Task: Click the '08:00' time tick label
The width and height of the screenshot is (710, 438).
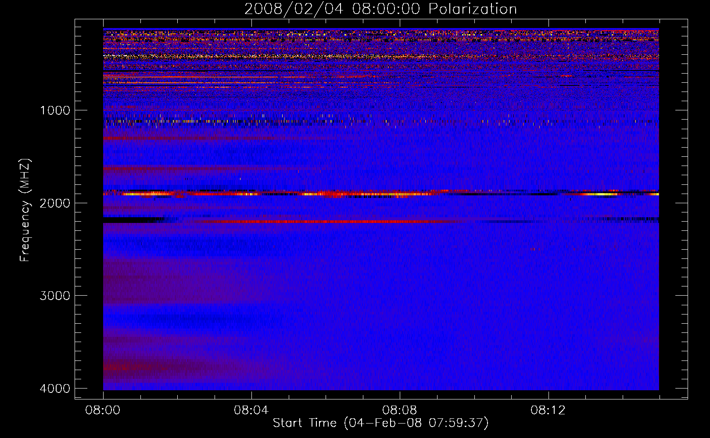Action: [103, 410]
